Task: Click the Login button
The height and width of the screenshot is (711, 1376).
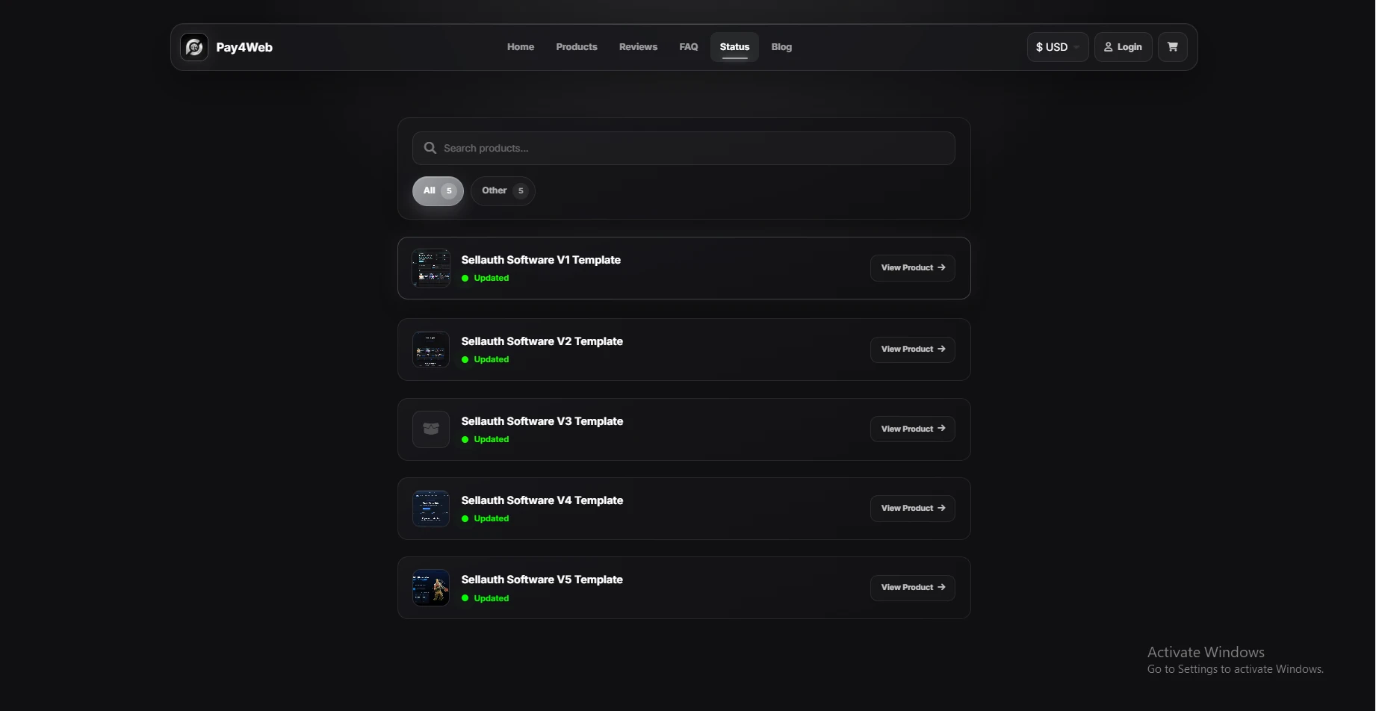Action: coord(1123,47)
